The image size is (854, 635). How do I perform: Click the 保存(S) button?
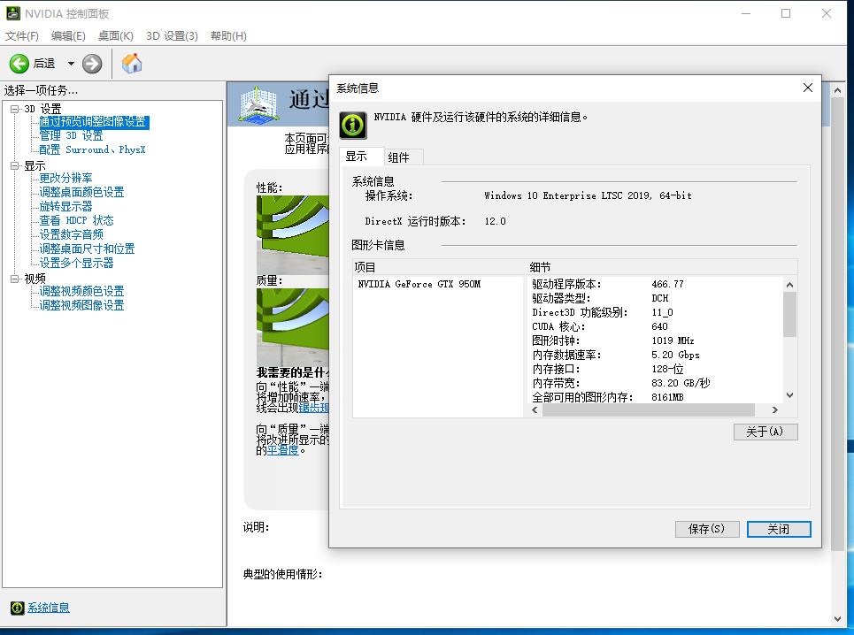[706, 528]
